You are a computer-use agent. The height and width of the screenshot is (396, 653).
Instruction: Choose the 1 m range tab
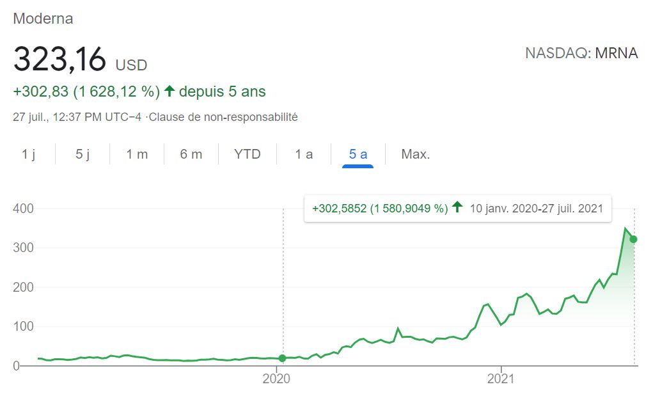[137, 154]
